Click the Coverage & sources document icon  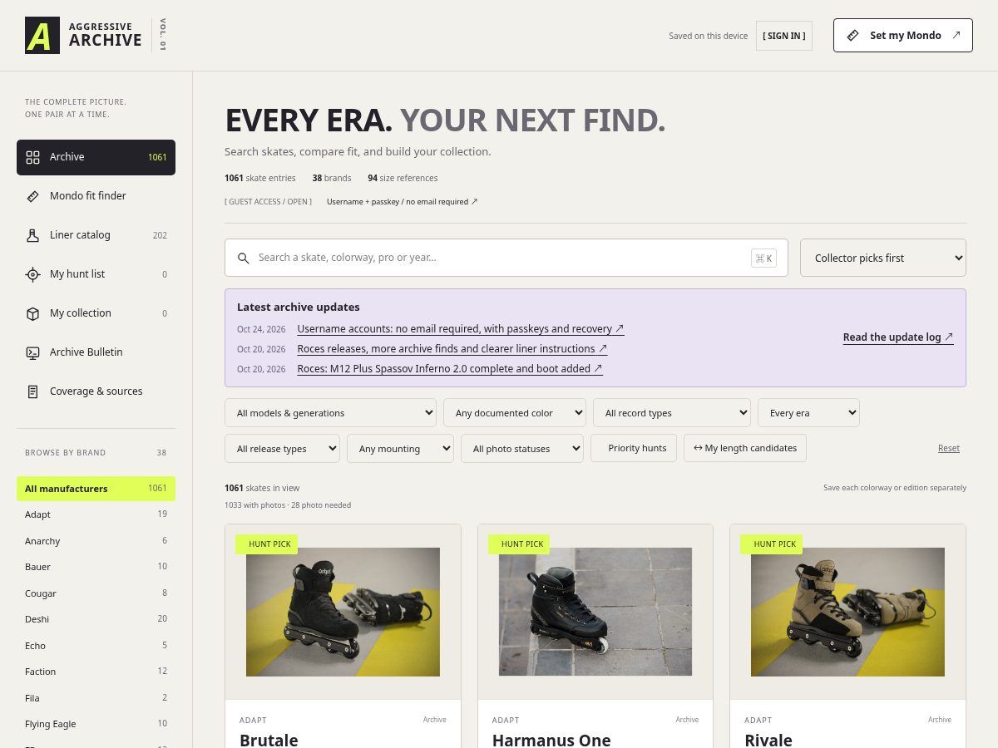pyautogui.click(x=33, y=391)
